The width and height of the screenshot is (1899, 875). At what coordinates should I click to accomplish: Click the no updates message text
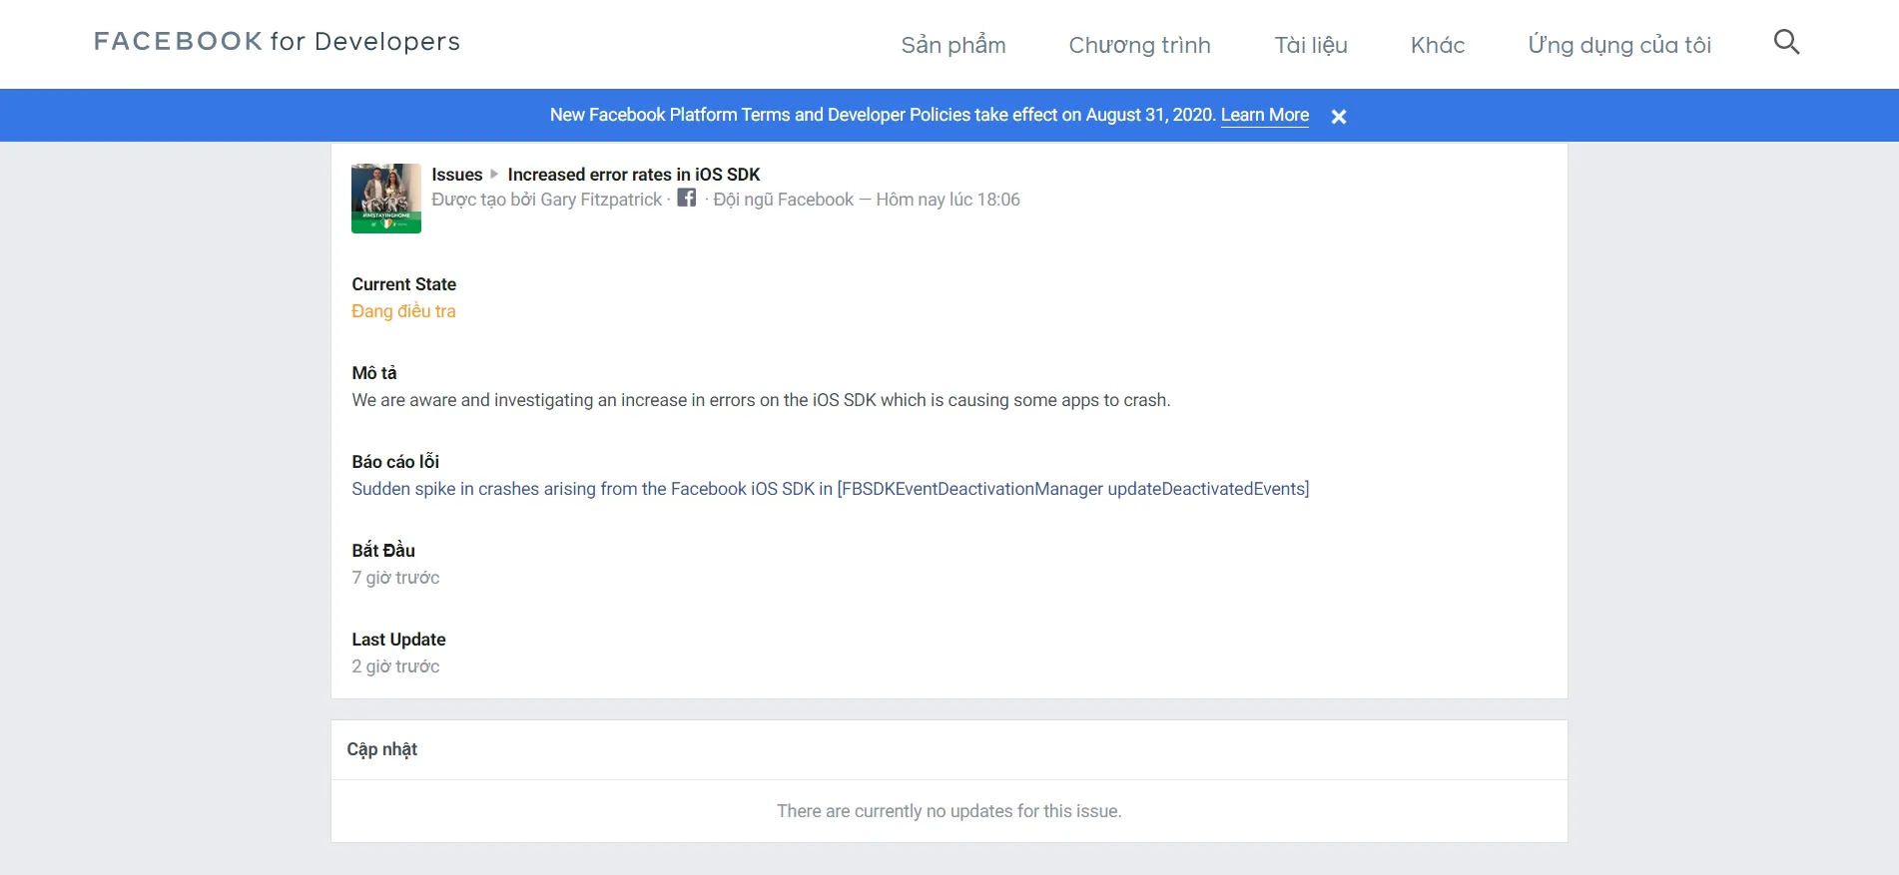click(949, 811)
